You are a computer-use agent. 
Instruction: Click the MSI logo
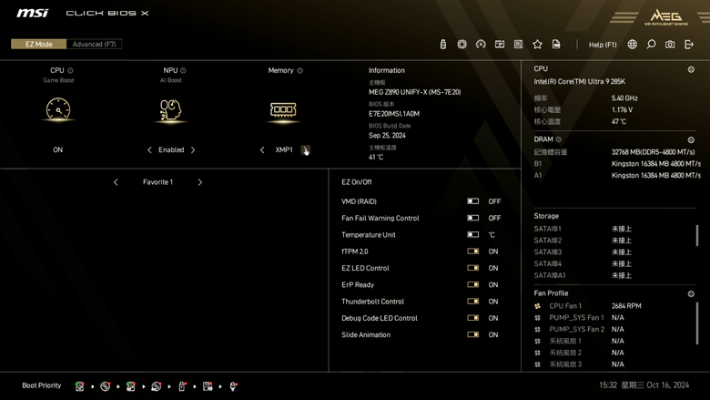click(x=32, y=13)
